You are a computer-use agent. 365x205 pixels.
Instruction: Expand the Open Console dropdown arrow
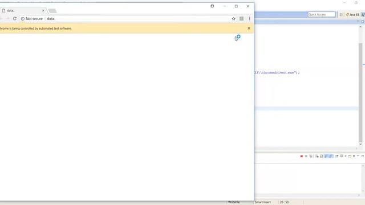(354, 156)
